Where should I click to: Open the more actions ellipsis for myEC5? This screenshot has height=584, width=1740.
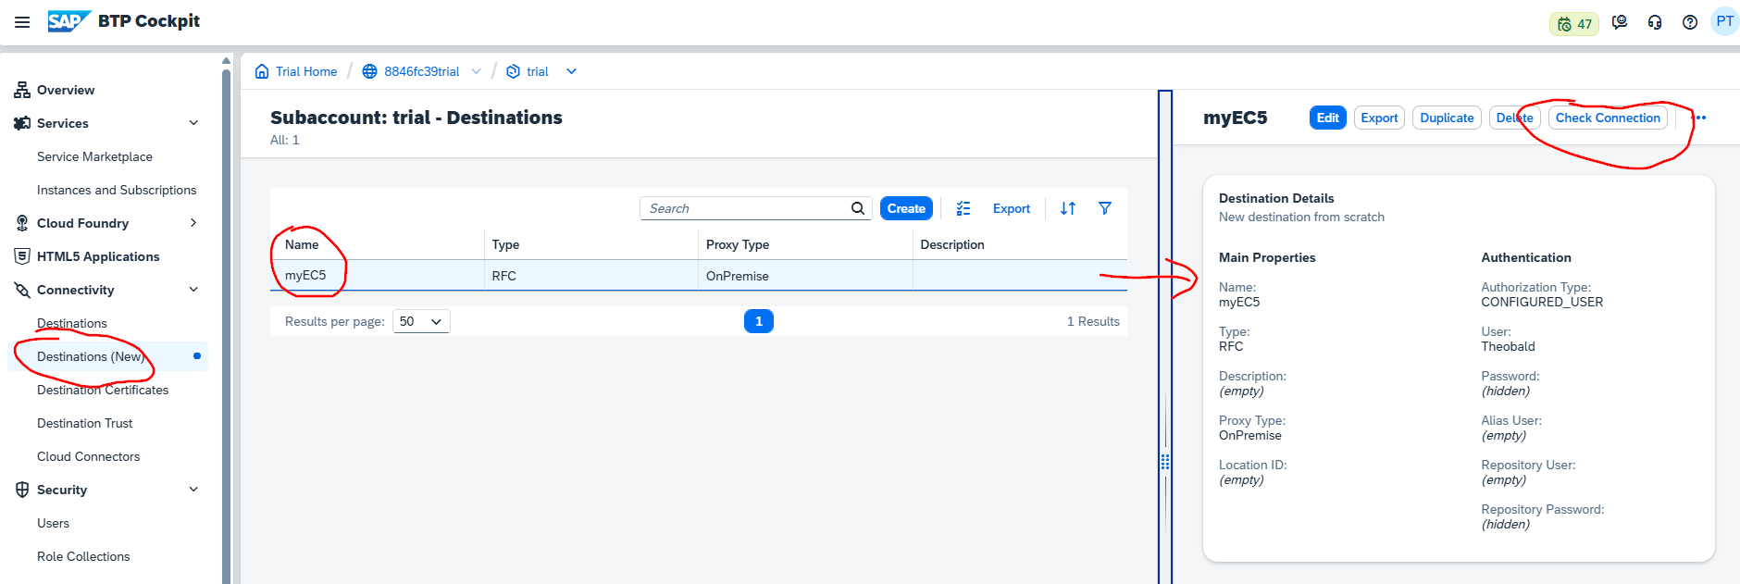click(x=1699, y=118)
